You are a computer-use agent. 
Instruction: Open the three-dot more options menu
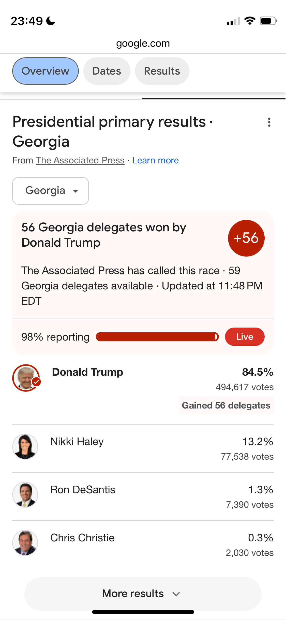pyautogui.click(x=269, y=122)
